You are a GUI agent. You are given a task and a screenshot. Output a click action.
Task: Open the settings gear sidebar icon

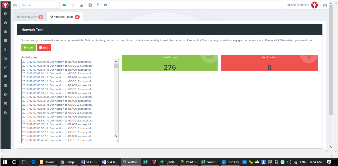(5, 95)
